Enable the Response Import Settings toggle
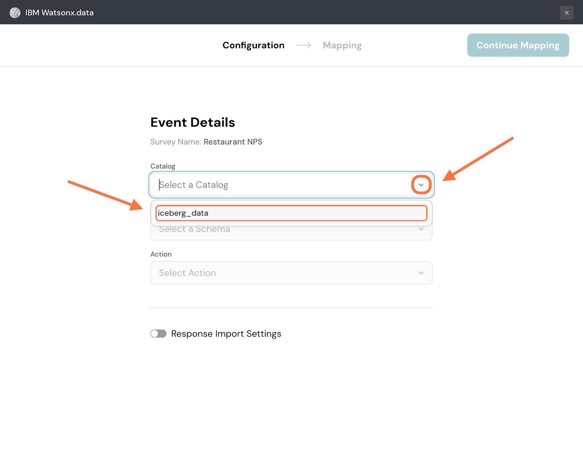Image resolution: width=583 pixels, height=476 pixels. pos(159,334)
